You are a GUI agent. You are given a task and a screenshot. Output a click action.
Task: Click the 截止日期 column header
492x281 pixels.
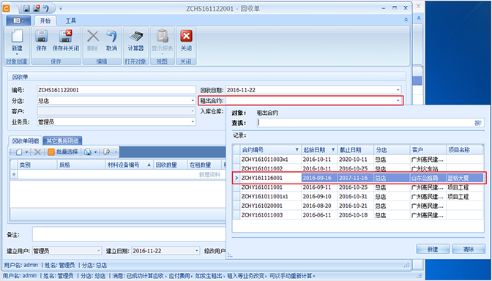point(356,149)
